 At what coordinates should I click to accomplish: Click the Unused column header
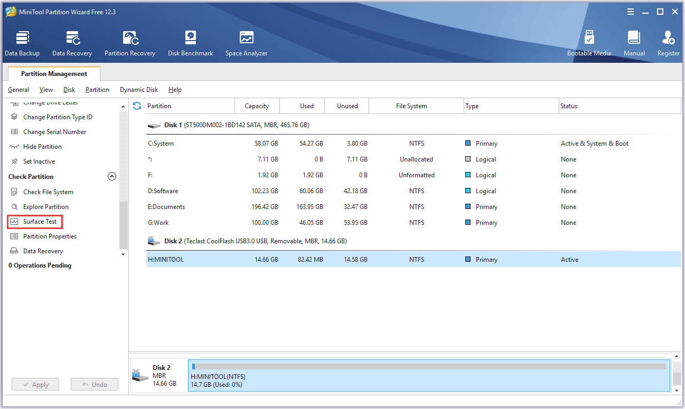[x=347, y=106]
